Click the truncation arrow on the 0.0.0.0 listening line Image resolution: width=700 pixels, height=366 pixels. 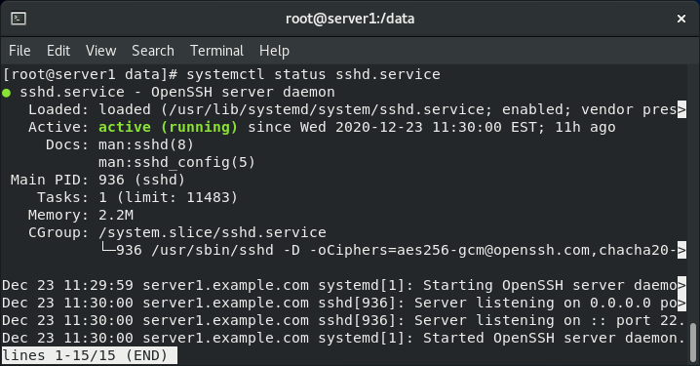tap(681, 303)
